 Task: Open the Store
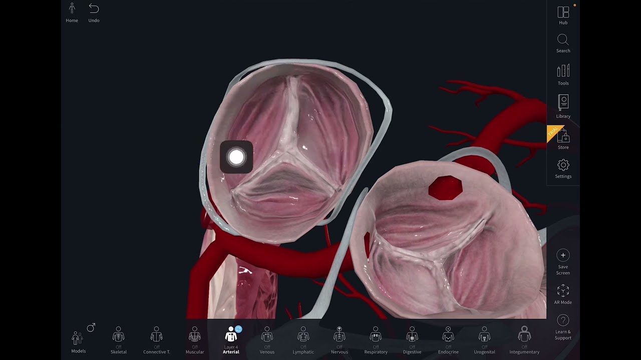click(x=563, y=139)
